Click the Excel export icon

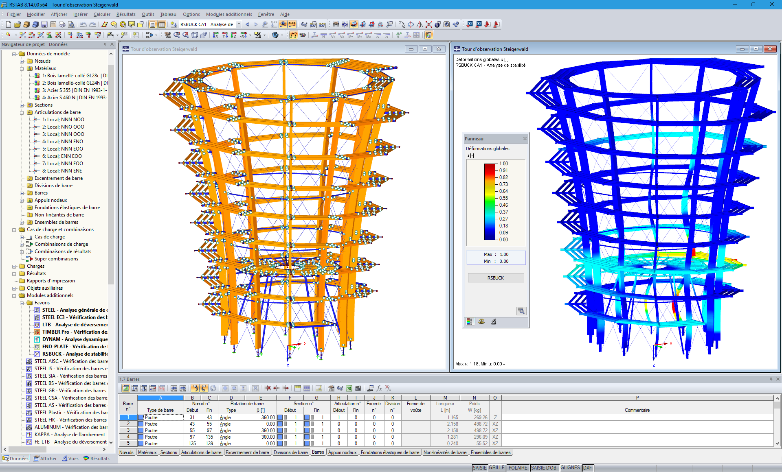[349, 388]
